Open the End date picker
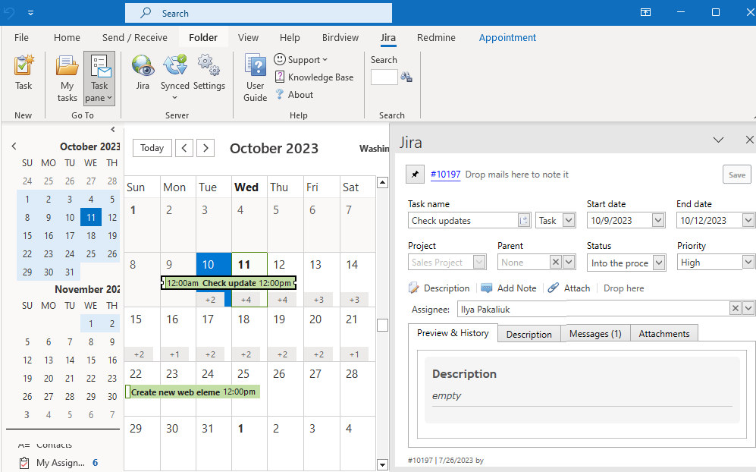Image resolution: width=756 pixels, height=472 pixels. click(748, 221)
